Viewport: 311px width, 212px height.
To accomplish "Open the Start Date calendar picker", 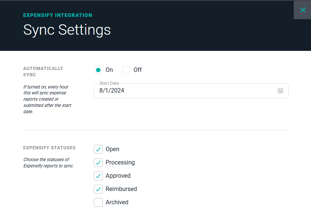I will coord(280,91).
